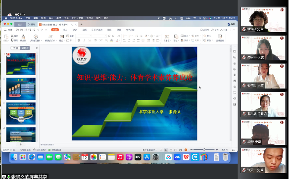289x179 pixels.
Task: Start slideshow from current slide play icon
Action: [36, 37]
